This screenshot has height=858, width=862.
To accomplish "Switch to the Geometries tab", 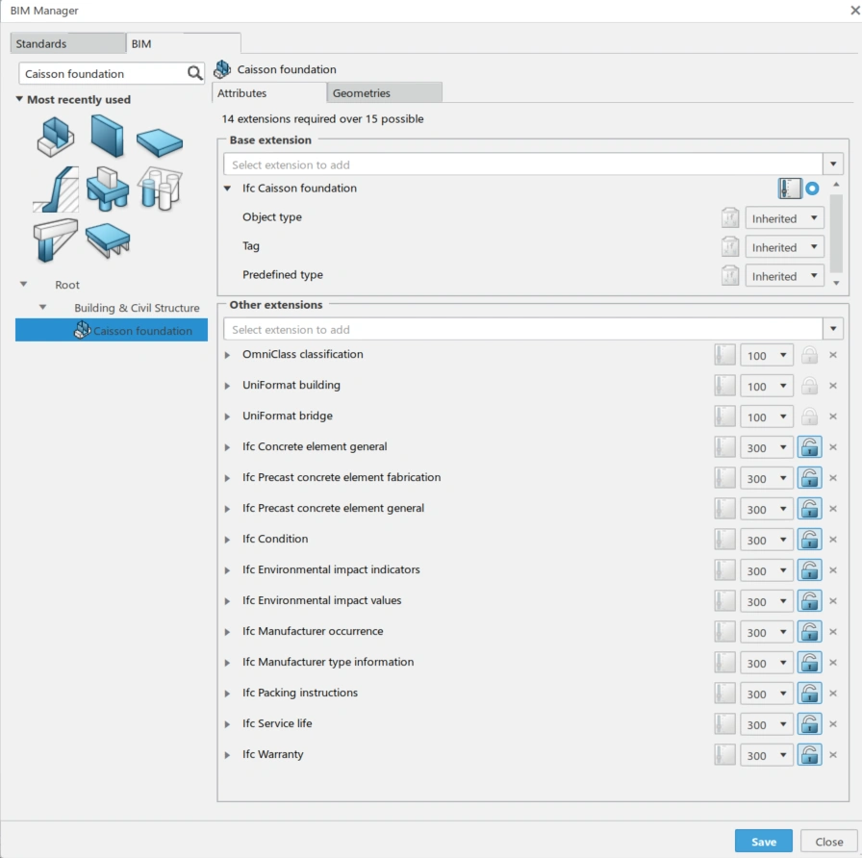I will click(384, 93).
